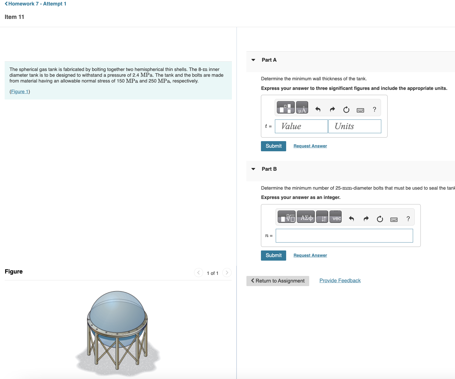Click the square root templates icon in Part B
The width and height of the screenshot is (455, 379).
point(286,217)
